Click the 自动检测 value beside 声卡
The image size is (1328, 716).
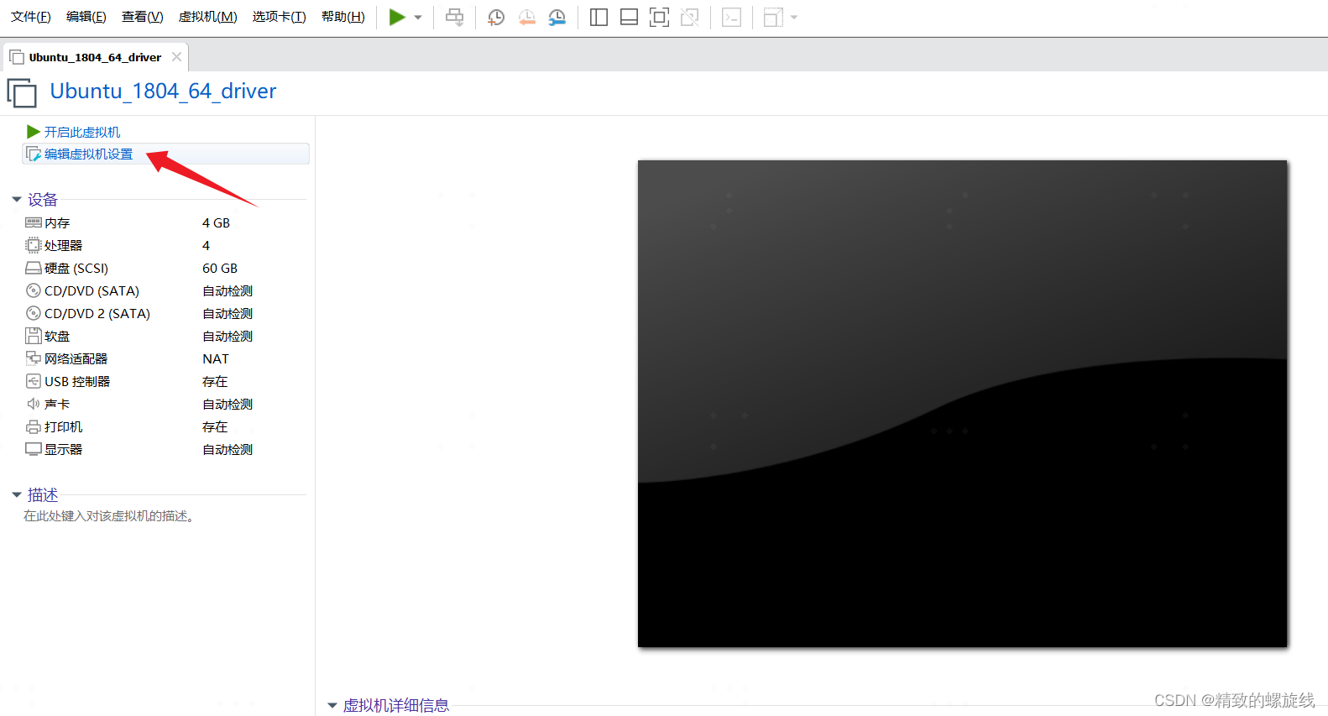coord(227,404)
